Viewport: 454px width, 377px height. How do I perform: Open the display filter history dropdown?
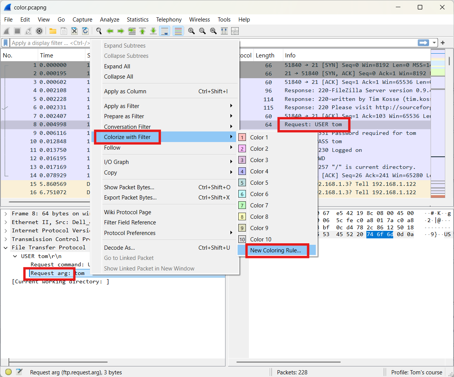[434, 43]
